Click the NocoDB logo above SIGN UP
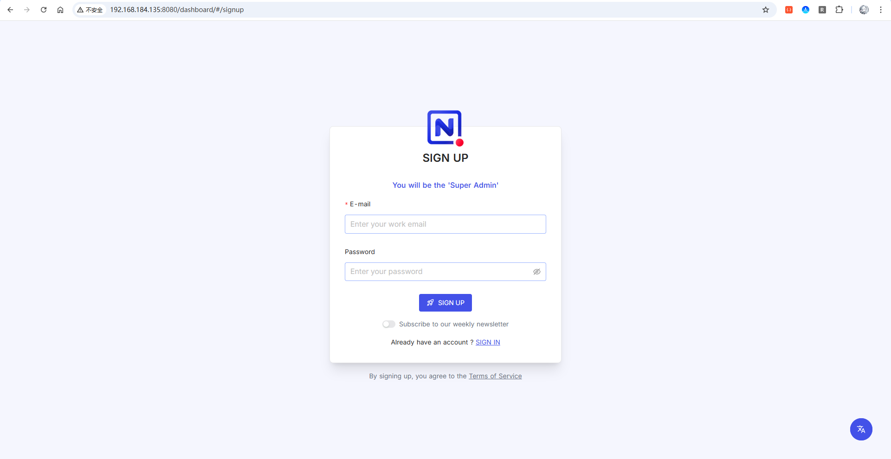Viewport: 891px width, 459px height. 445,128
